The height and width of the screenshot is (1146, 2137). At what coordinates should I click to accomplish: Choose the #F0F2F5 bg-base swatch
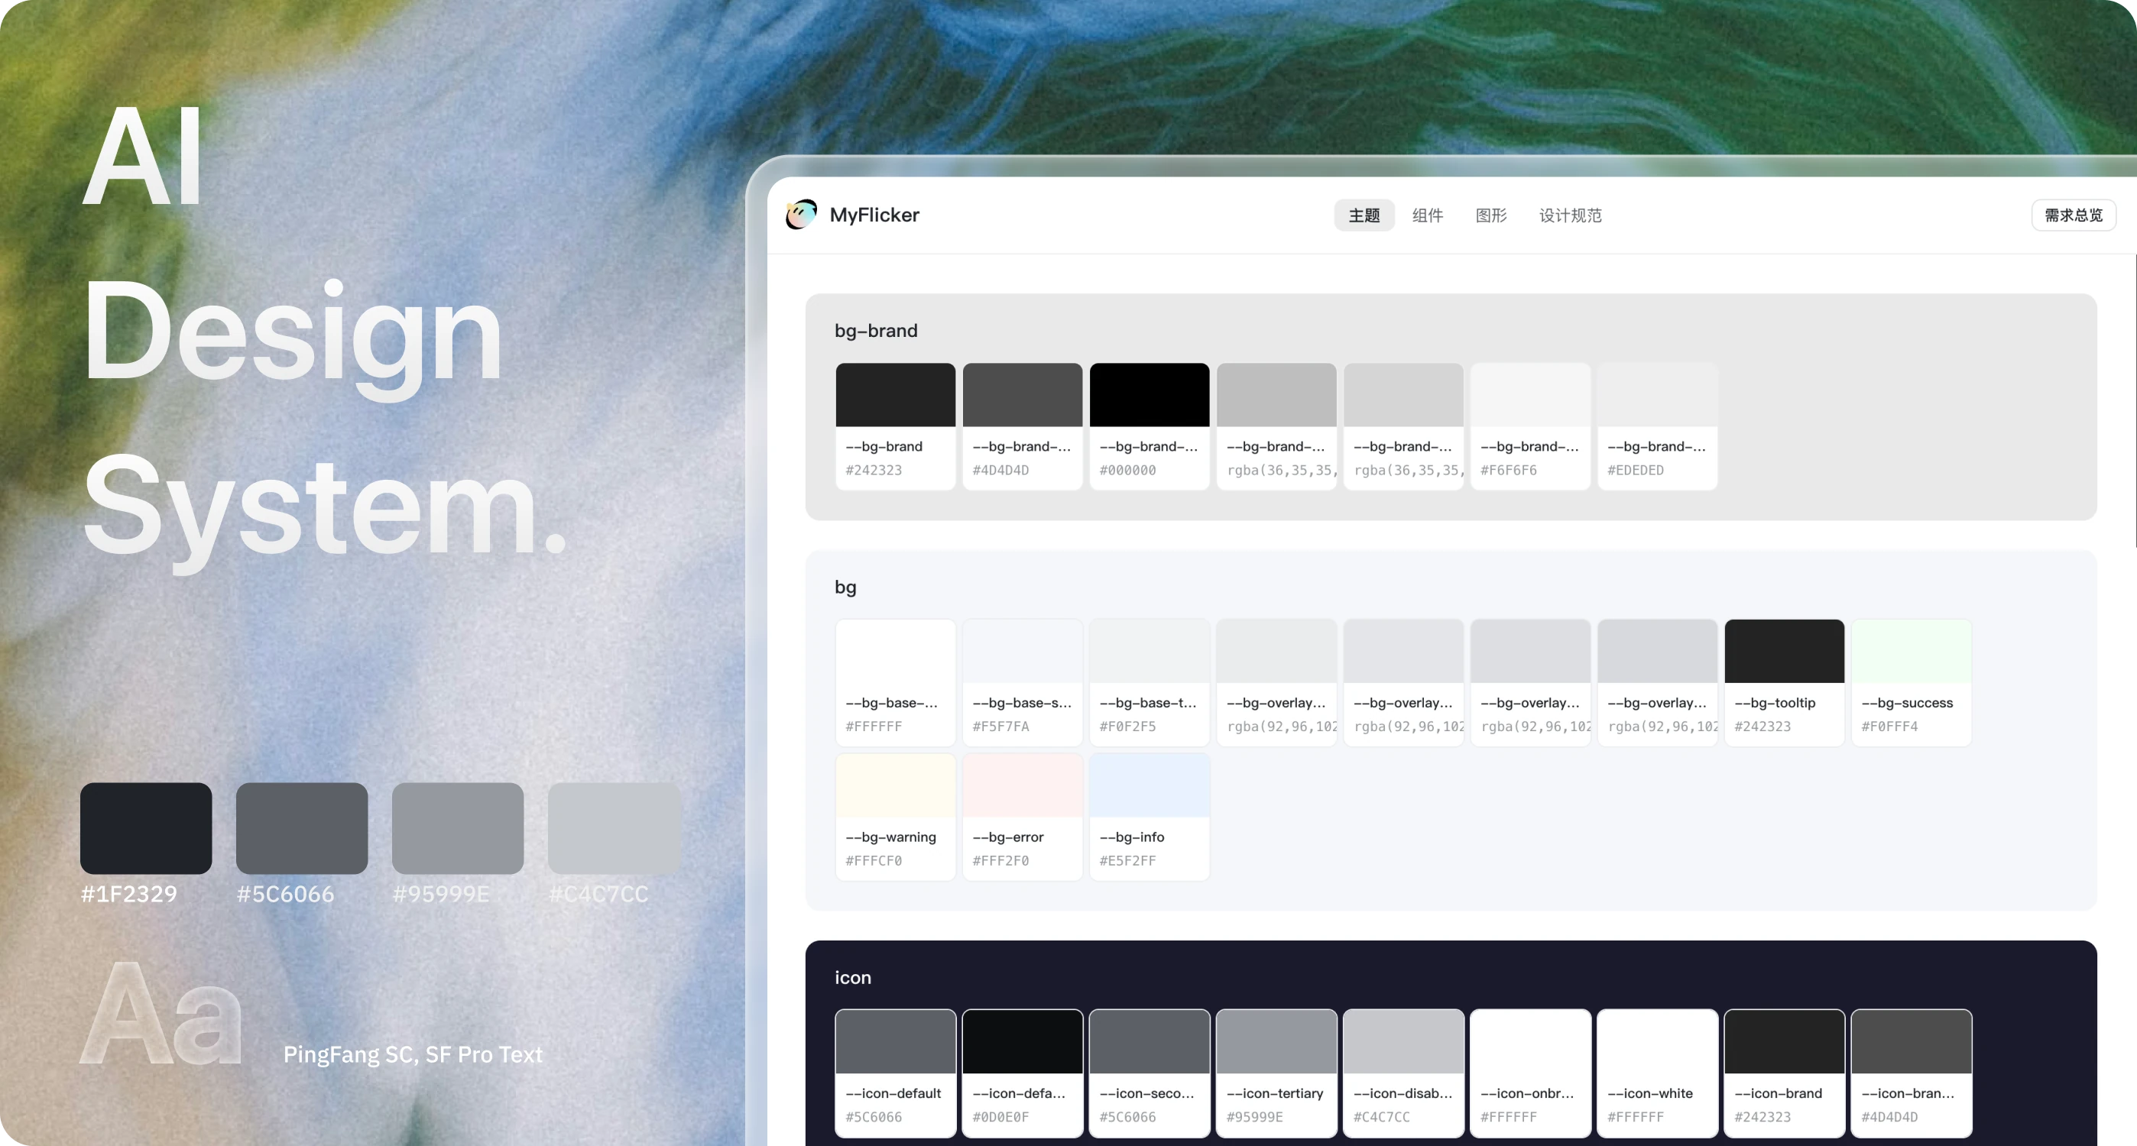pos(1149,682)
